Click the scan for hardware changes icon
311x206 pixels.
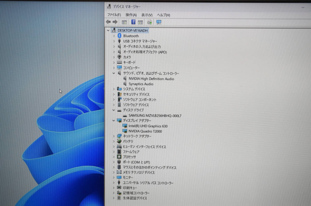point(159,22)
